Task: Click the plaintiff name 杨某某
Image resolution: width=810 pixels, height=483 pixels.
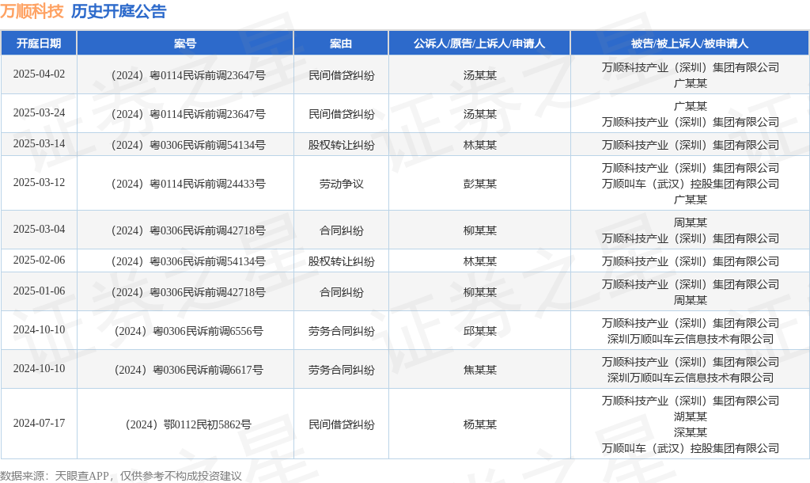Action: (x=480, y=425)
